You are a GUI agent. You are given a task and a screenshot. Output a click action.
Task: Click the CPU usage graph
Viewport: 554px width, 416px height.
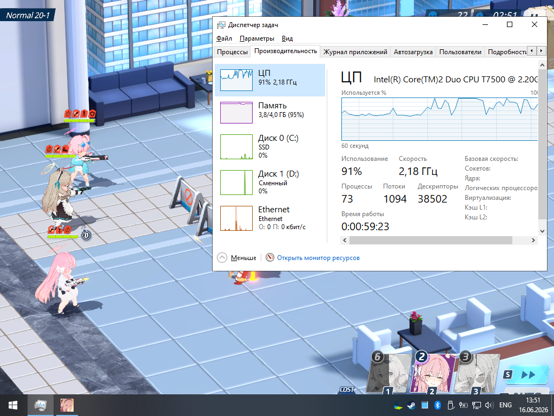tap(439, 119)
